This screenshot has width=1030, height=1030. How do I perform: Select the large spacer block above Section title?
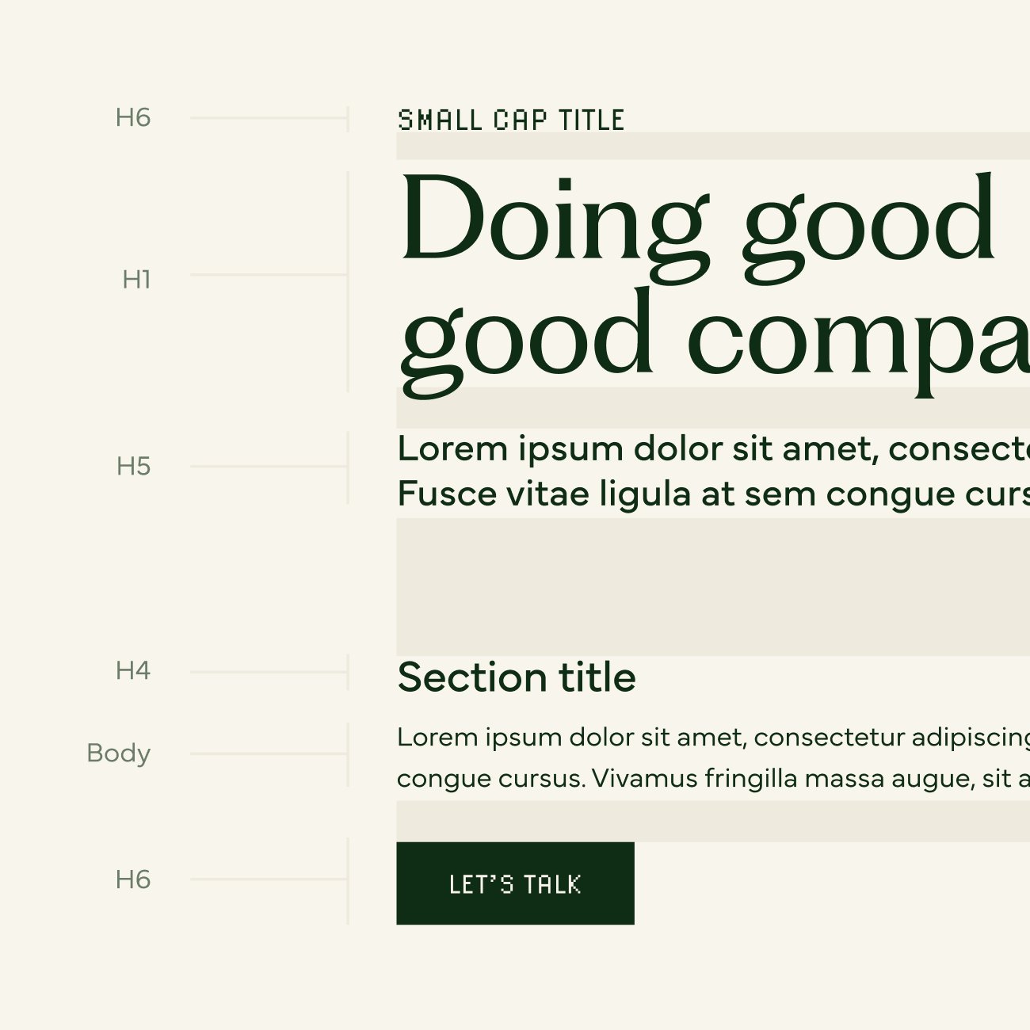coord(713,587)
